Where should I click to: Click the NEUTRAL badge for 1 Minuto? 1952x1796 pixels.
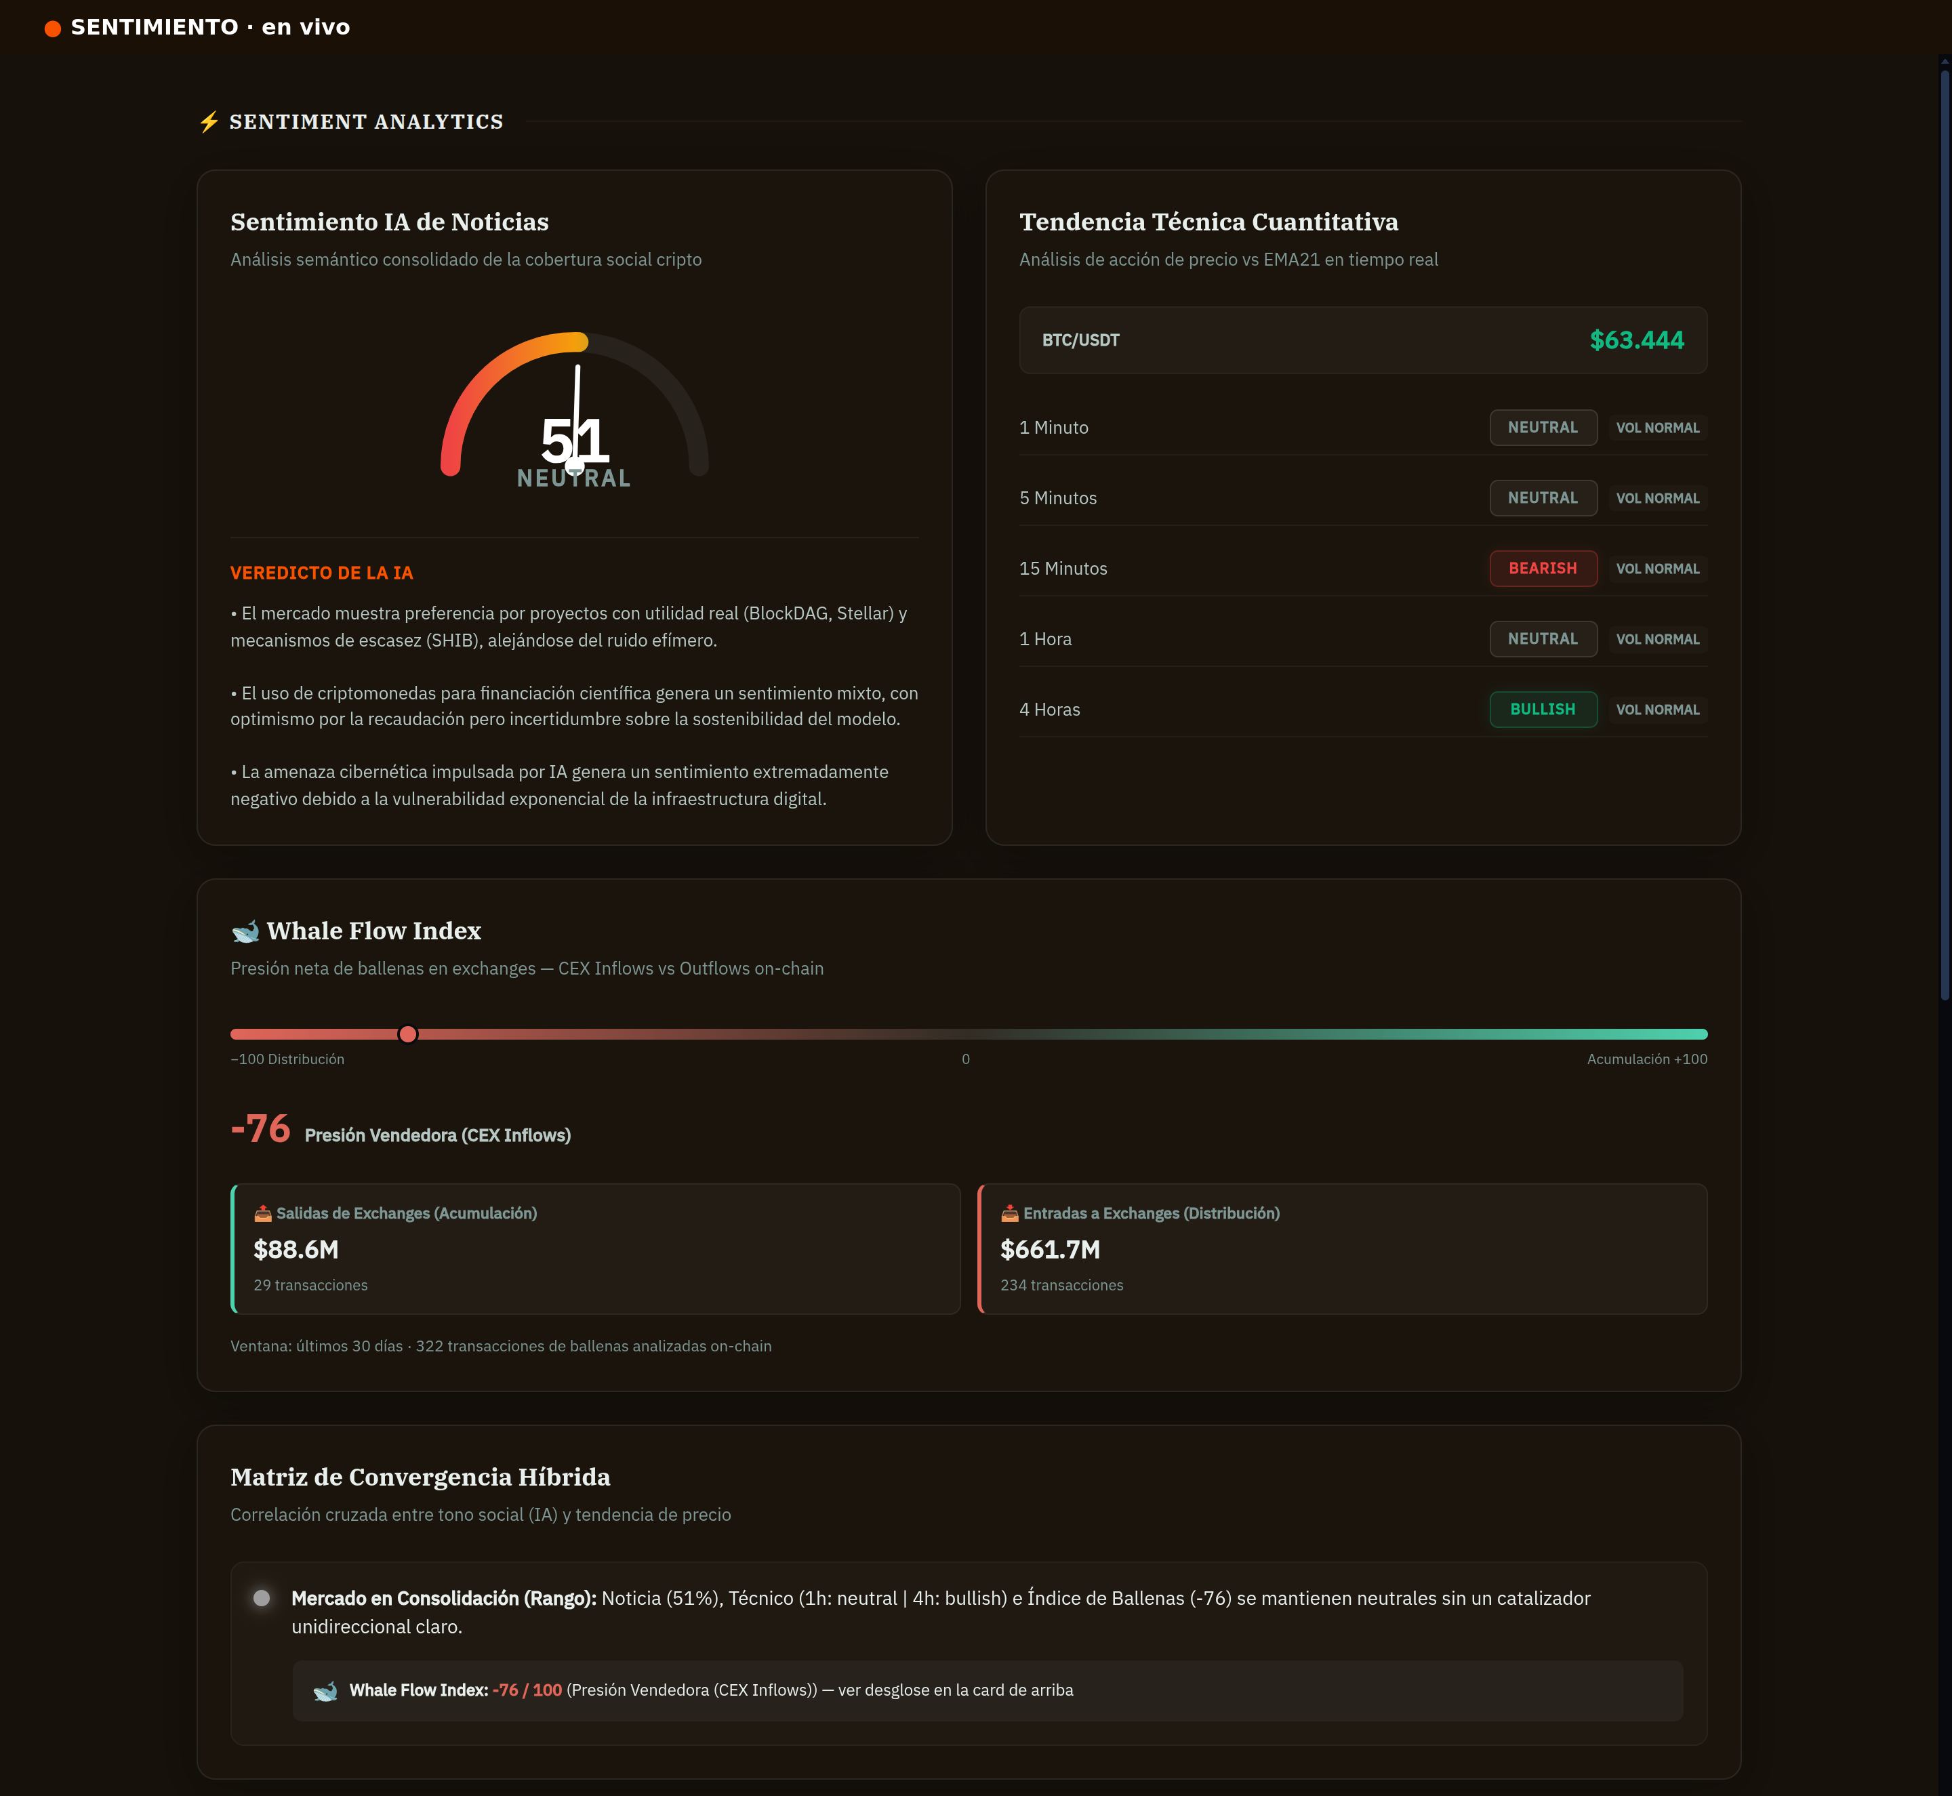1543,428
